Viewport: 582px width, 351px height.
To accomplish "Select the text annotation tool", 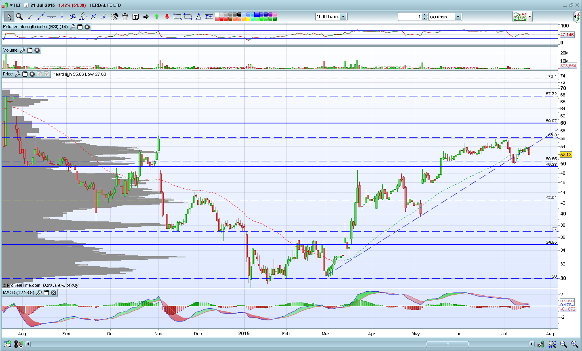I will point(135,17).
